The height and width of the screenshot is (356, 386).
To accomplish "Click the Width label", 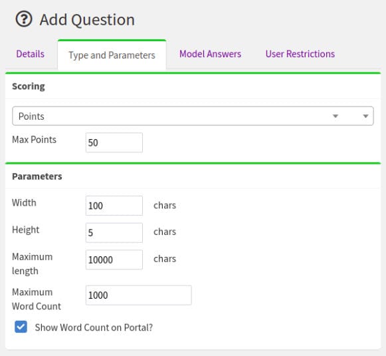I will 24,203.
